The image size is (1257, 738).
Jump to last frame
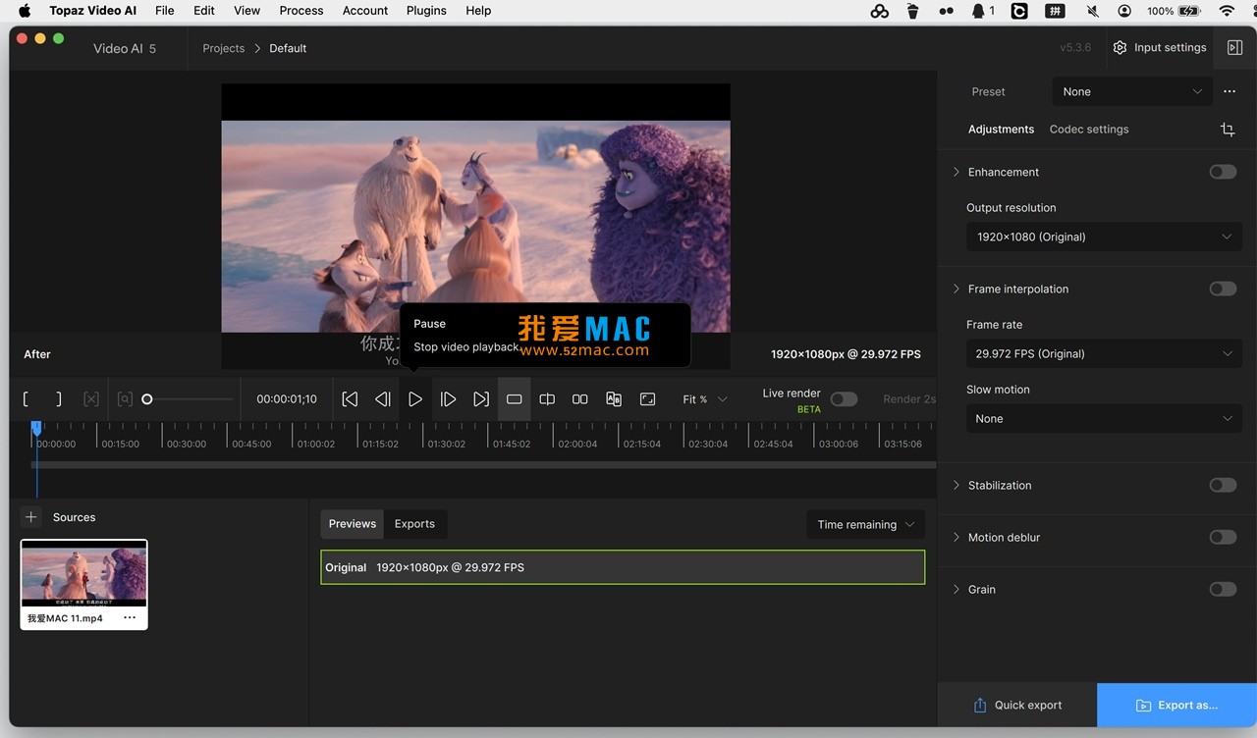481,399
